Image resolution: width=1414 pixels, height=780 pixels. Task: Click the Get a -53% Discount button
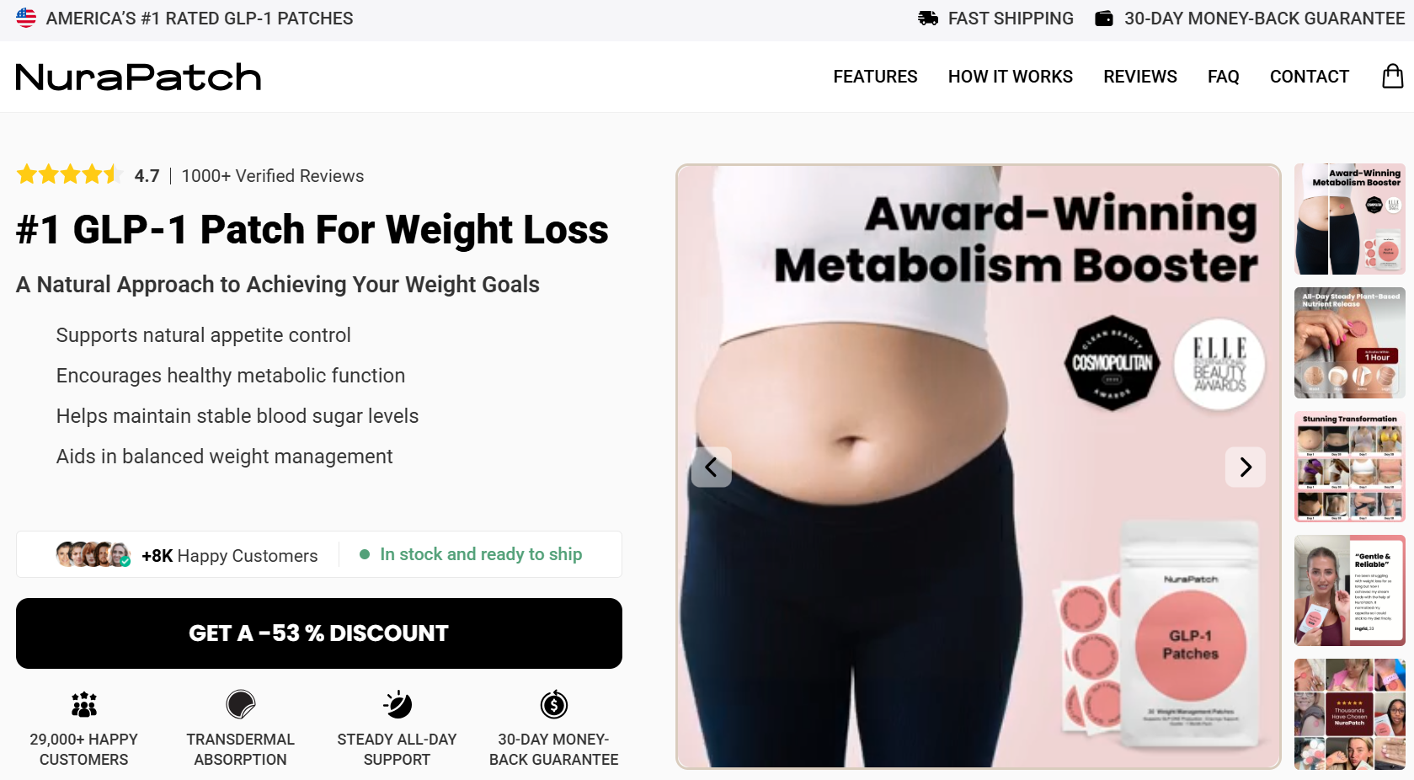pos(319,633)
